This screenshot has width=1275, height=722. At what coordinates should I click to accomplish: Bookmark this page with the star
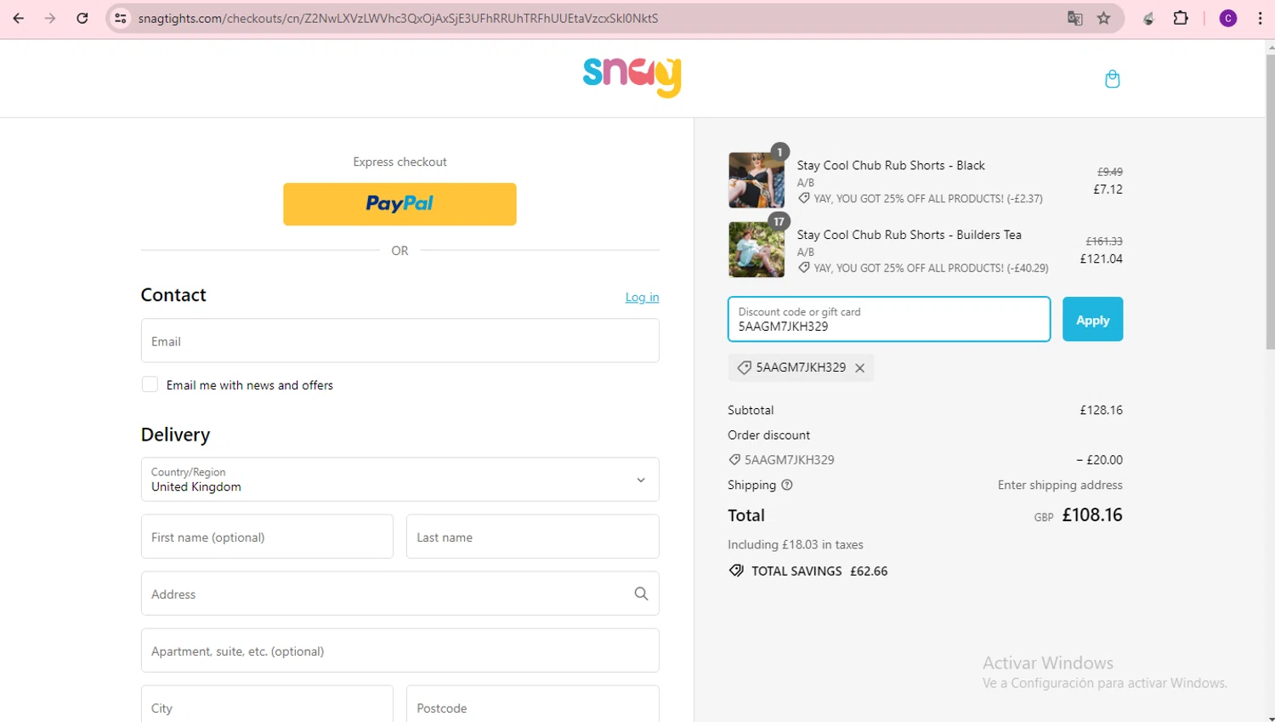1104,18
